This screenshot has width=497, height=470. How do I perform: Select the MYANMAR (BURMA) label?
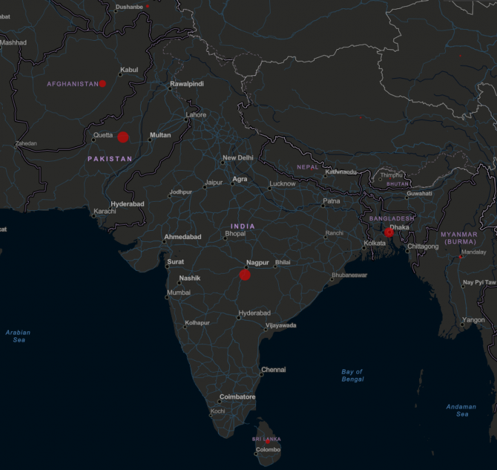point(460,238)
